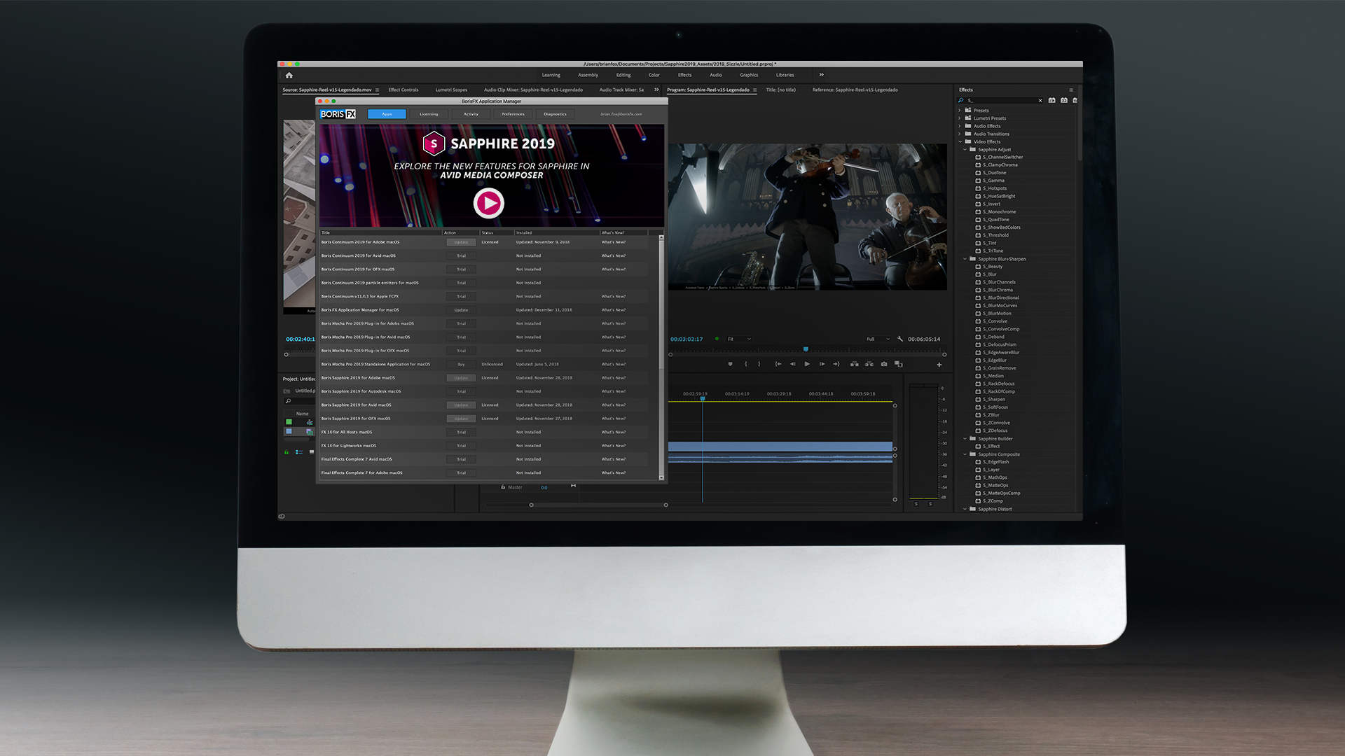1345x756 pixels.
Task: Click the Mark In icon in transport controls
Action: 746,364
